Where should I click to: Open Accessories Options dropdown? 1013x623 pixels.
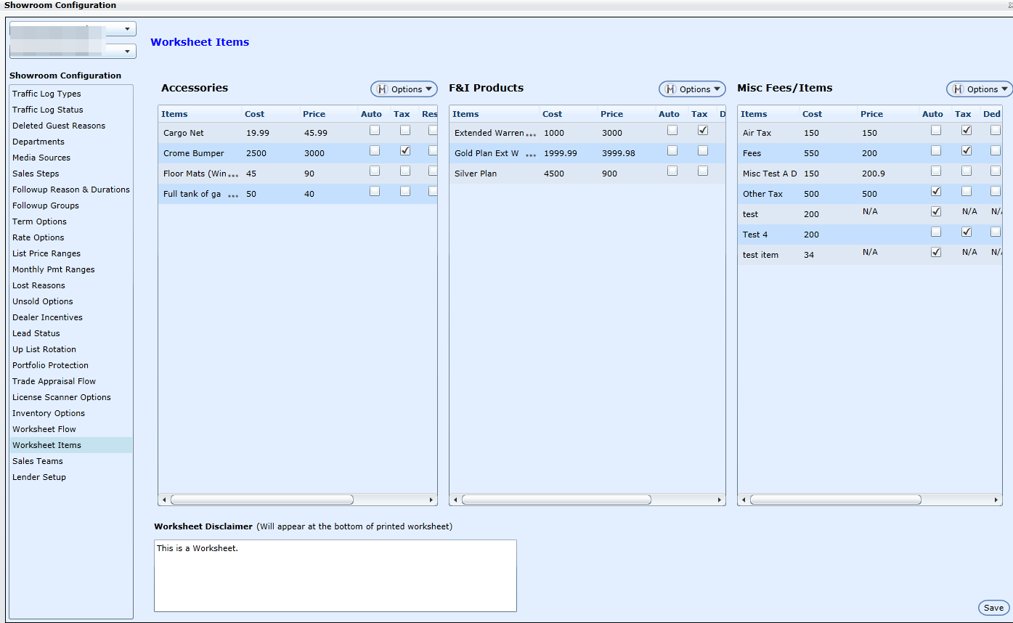pos(404,89)
